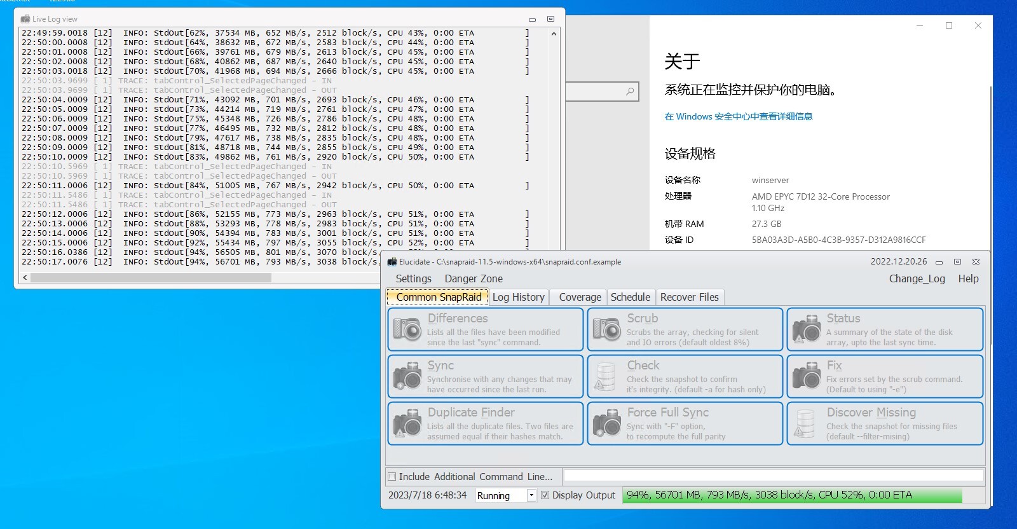The height and width of the screenshot is (529, 1017).
Task: Close the Elucidate window
Action: (x=976, y=261)
